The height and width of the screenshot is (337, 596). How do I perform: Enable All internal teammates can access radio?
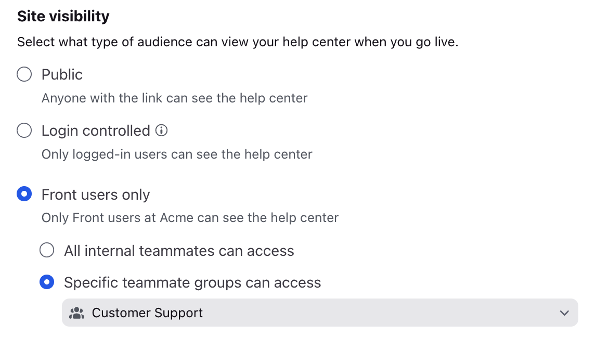click(x=47, y=250)
